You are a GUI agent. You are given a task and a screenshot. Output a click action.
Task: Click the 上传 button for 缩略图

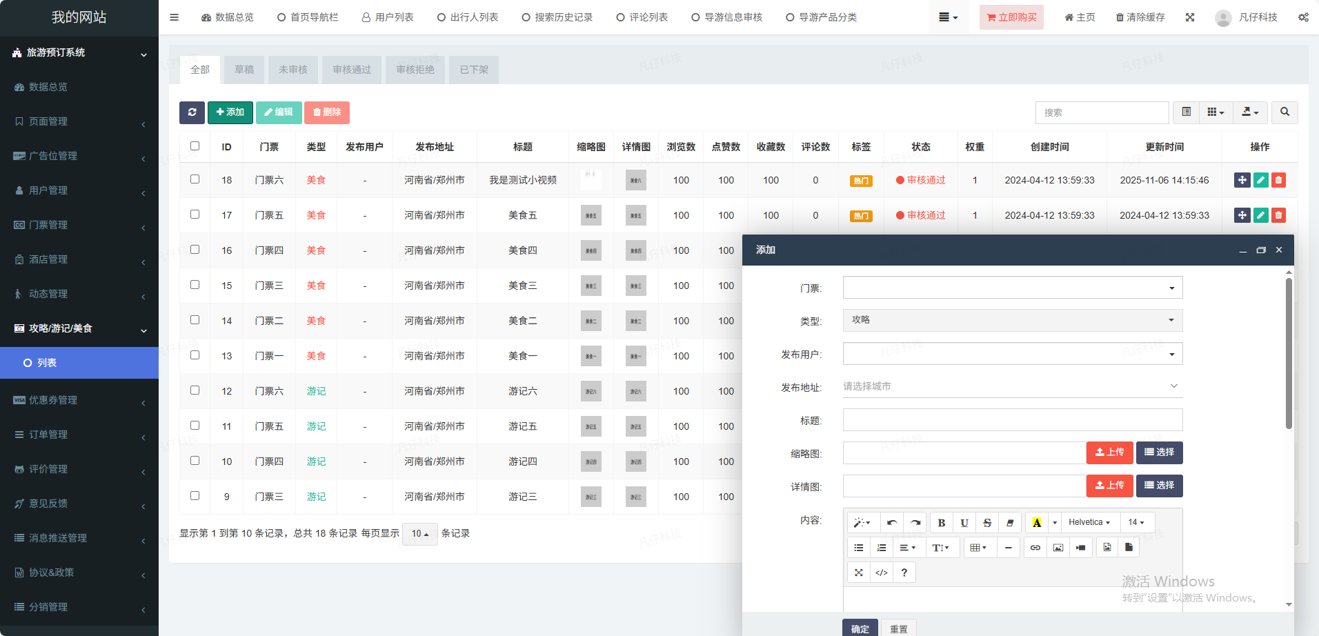(1109, 453)
